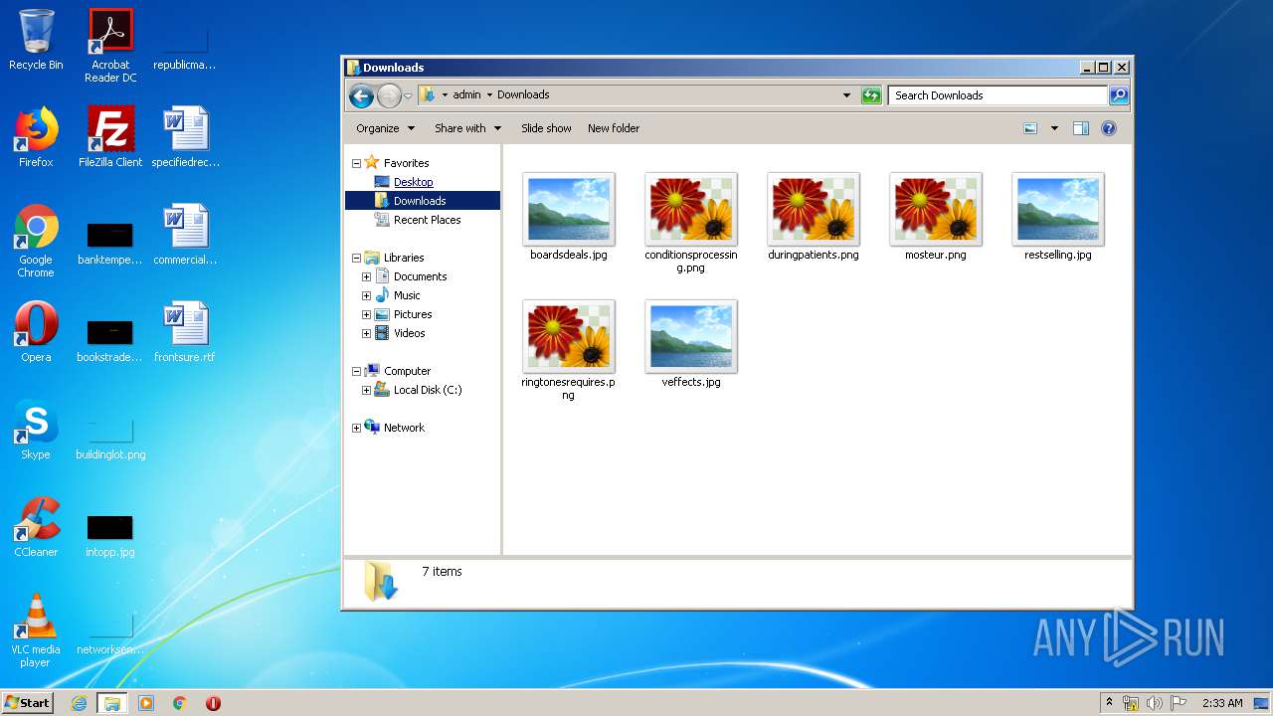Viewport: 1273px width, 716px height.
Task: Select frontsure.rtf file on desktop
Action: pyautogui.click(x=185, y=332)
